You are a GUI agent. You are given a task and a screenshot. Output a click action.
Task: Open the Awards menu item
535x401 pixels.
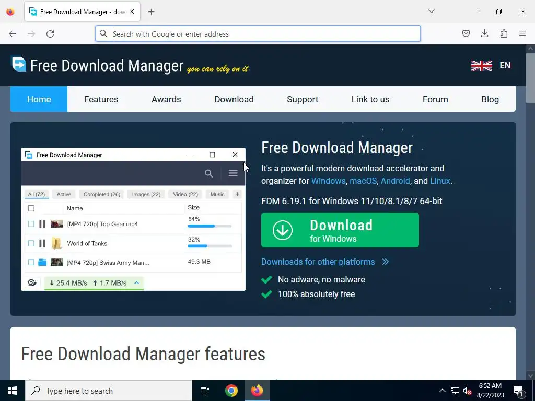pos(166,99)
